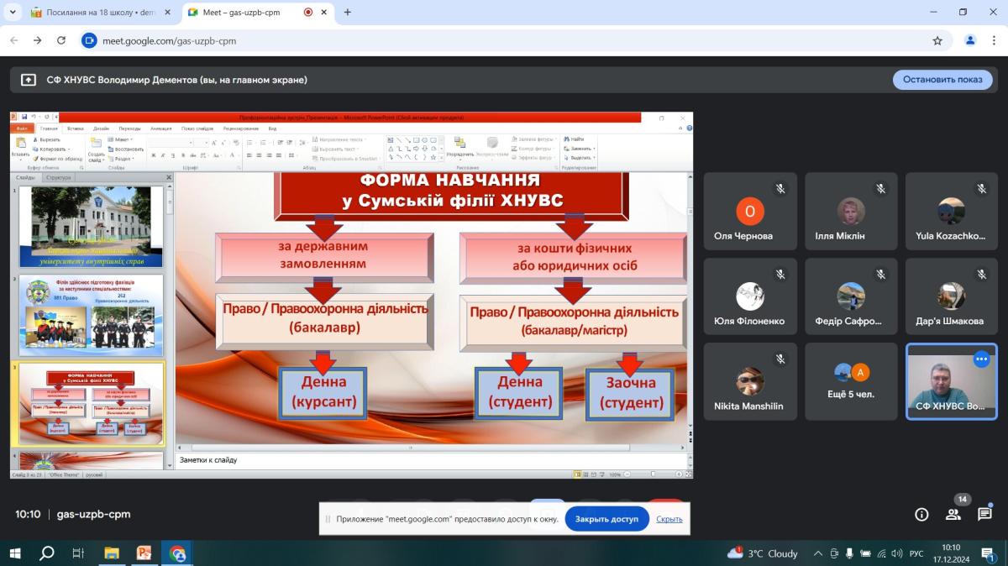The image size is (1008, 566).
Task: Open the Chrome profile icon
Action: [x=970, y=40]
